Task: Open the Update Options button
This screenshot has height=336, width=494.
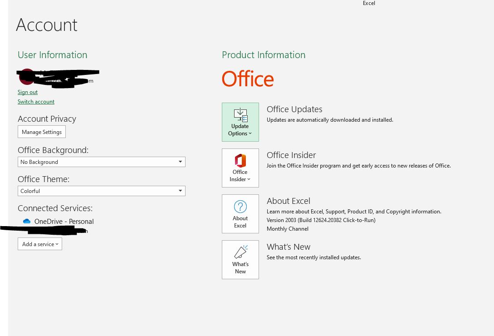Action: [x=240, y=122]
